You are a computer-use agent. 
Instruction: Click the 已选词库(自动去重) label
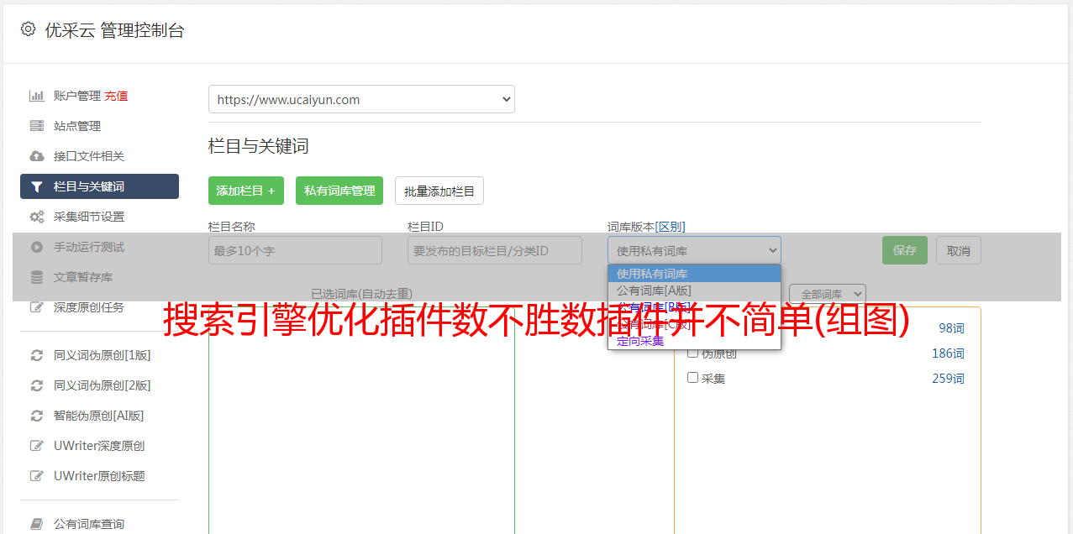click(x=361, y=294)
